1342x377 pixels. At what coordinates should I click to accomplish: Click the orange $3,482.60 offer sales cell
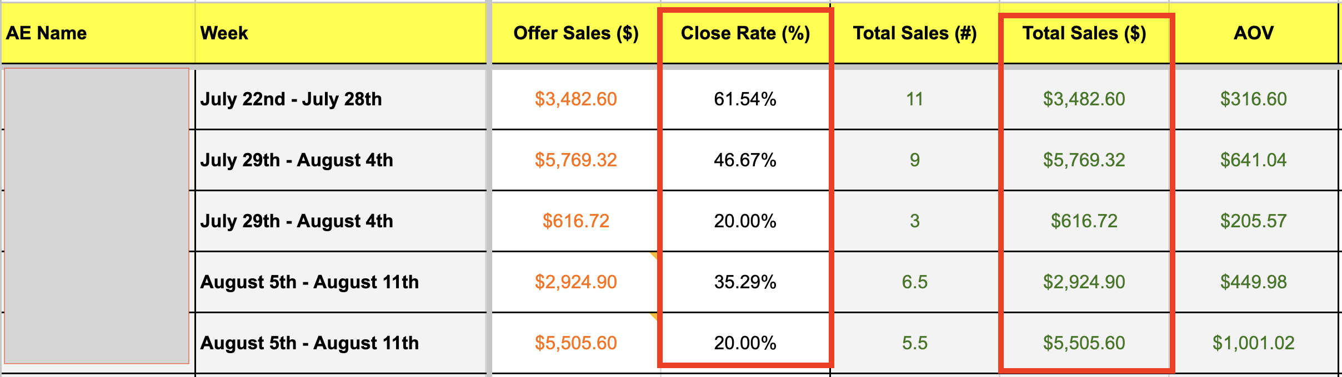click(x=575, y=99)
